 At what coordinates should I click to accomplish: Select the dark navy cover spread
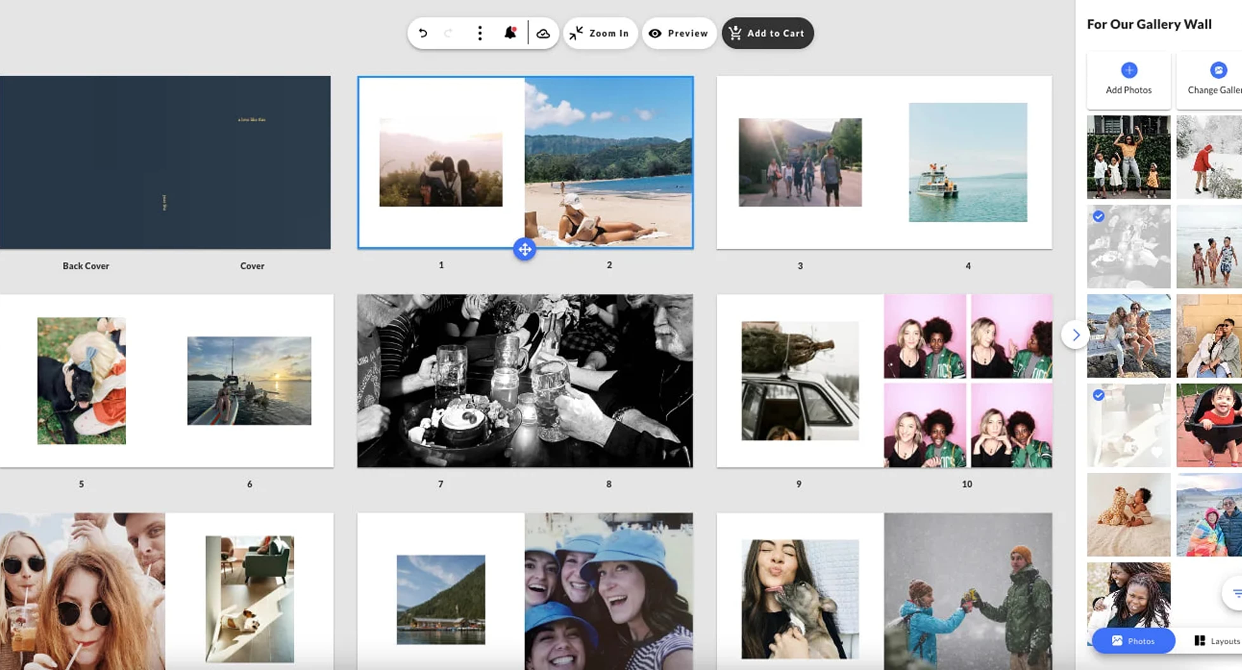165,162
